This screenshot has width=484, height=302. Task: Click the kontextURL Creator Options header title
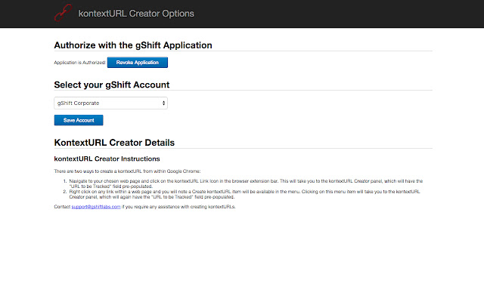[x=136, y=14]
